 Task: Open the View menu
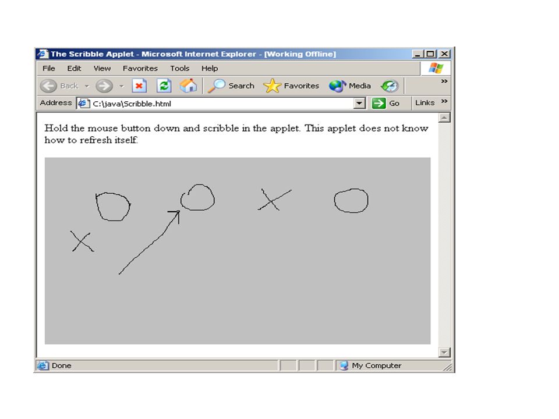tap(102, 68)
